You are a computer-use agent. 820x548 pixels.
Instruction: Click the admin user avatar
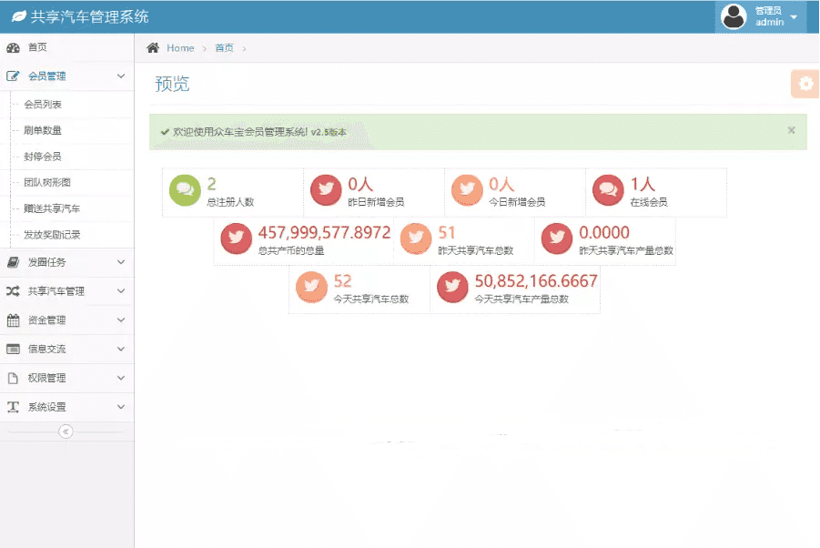734,16
